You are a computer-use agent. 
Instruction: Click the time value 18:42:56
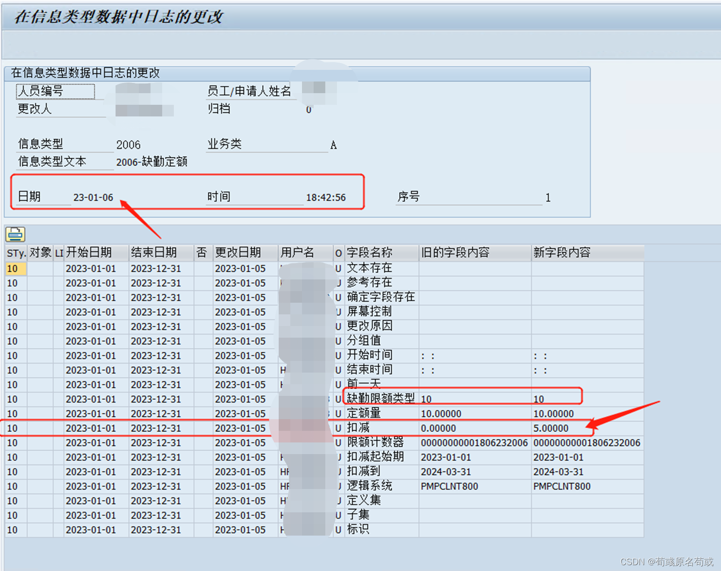tap(326, 197)
